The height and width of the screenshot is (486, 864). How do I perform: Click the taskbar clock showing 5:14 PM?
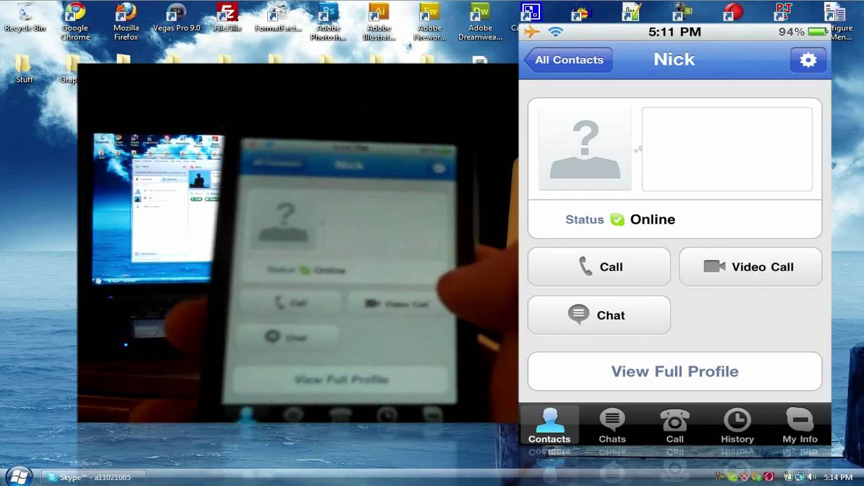point(838,477)
